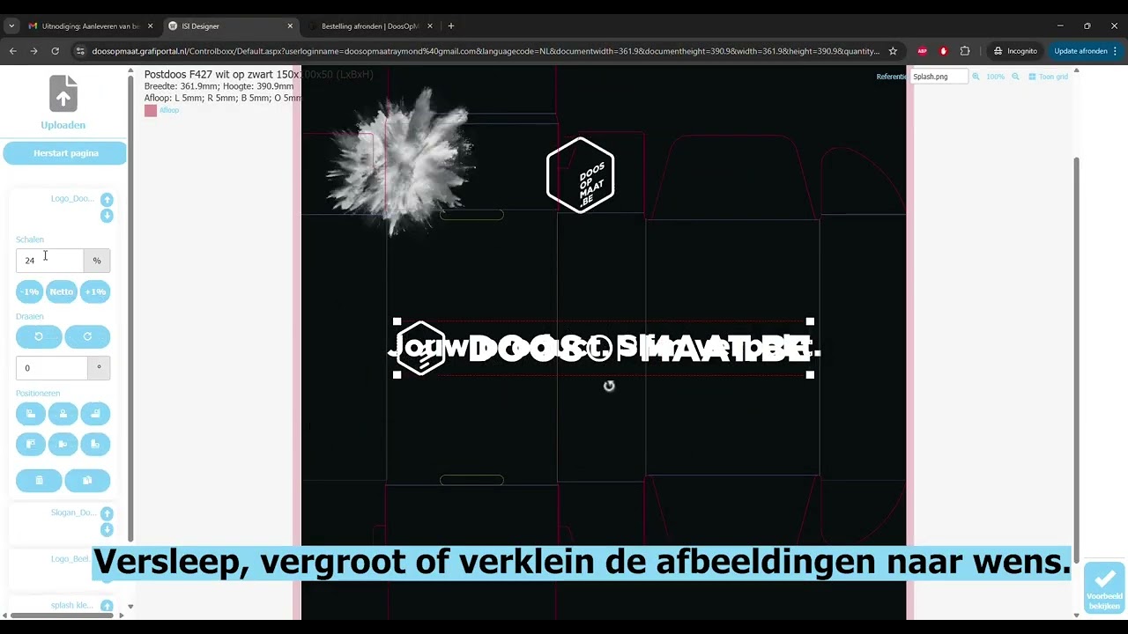This screenshot has width=1128, height=634.
Task: Increase scale with the +1% button
Action: click(95, 291)
